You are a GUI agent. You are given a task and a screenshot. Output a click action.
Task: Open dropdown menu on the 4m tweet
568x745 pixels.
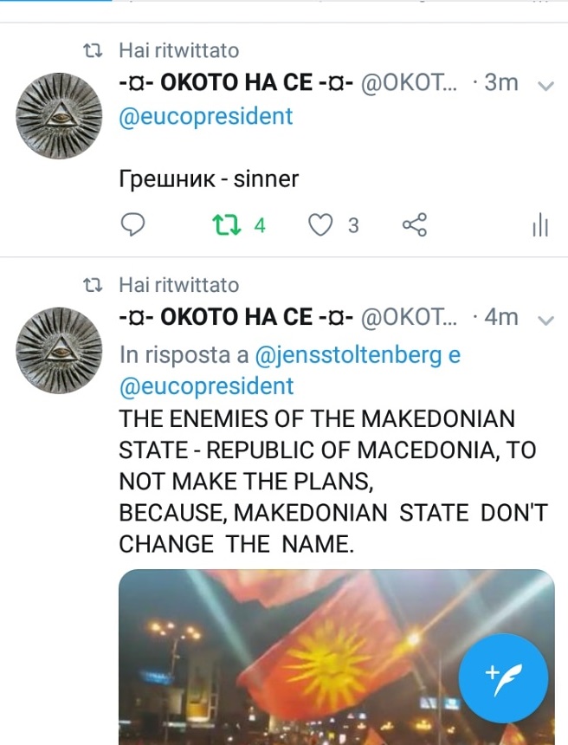(545, 321)
